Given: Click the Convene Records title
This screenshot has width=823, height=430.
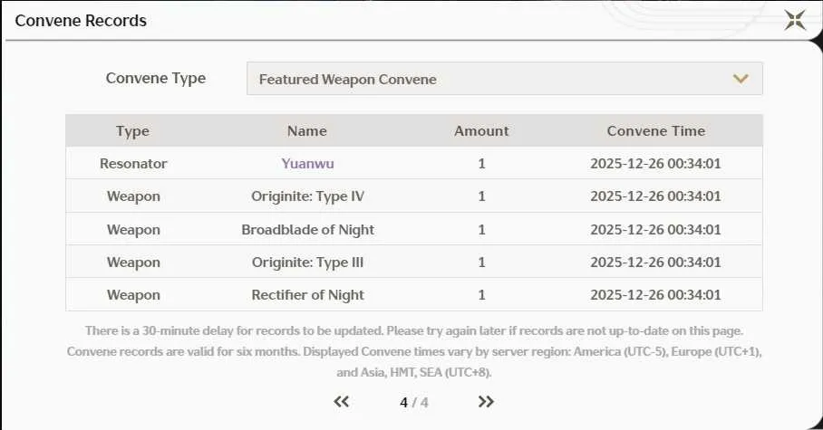Looking at the screenshot, I should [81, 21].
